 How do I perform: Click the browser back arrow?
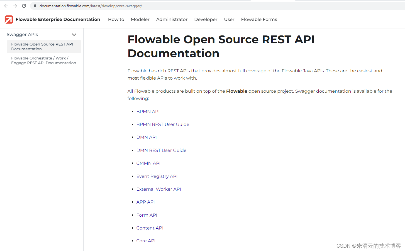point(6,6)
